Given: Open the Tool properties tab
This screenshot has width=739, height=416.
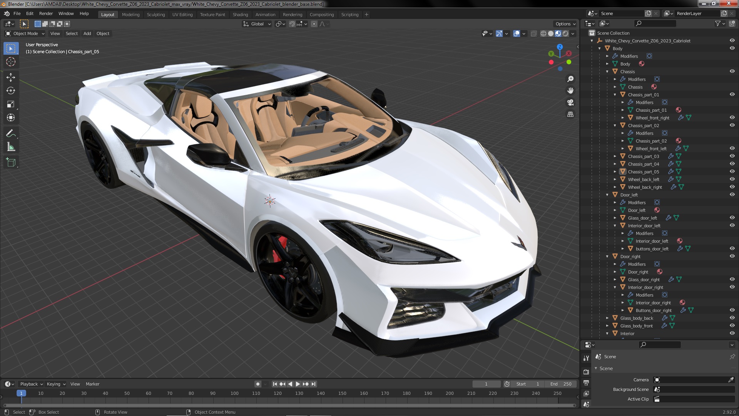Looking at the screenshot, I should (586, 358).
